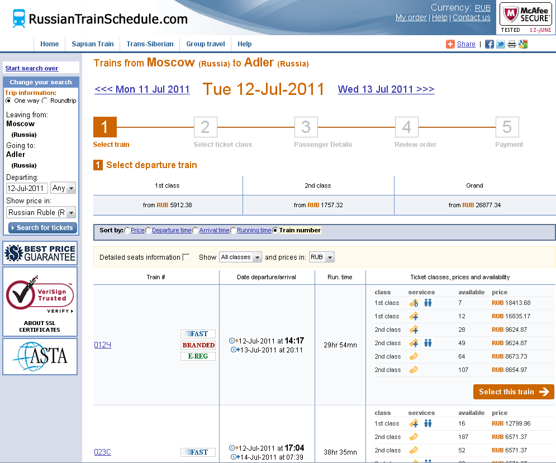Enable Detailed seats information checkbox
This screenshot has height=463, width=556.
click(x=186, y=257)
